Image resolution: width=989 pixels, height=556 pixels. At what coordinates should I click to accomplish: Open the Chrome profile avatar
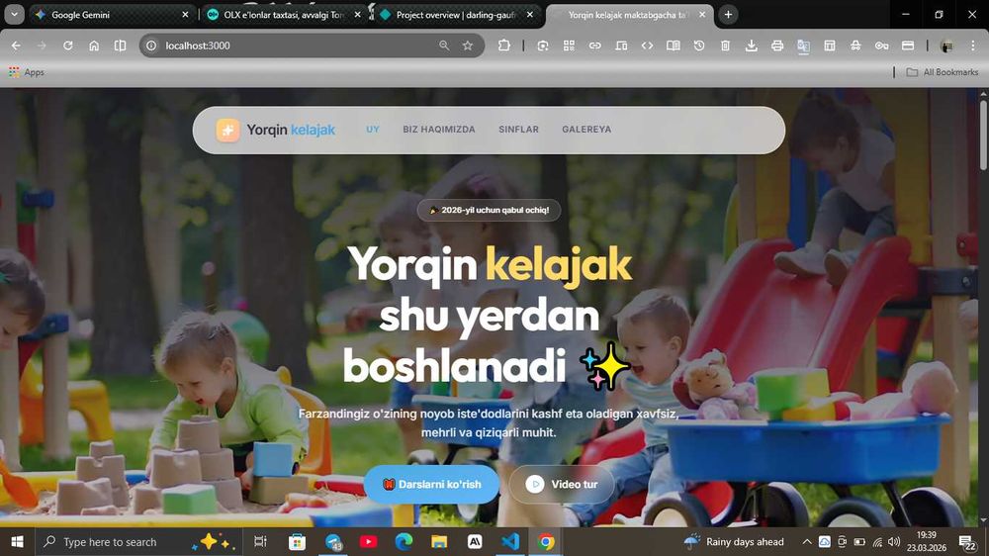pyautogui.click(x=946, y=46)
